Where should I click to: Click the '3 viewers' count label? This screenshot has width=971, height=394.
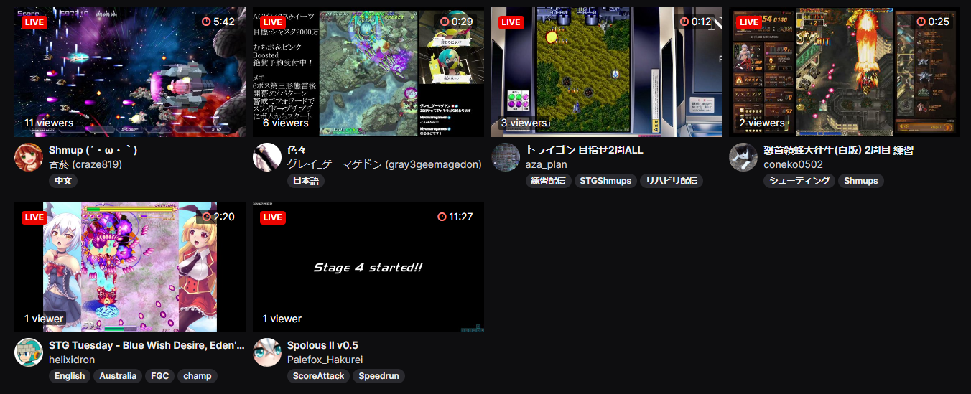524,123
